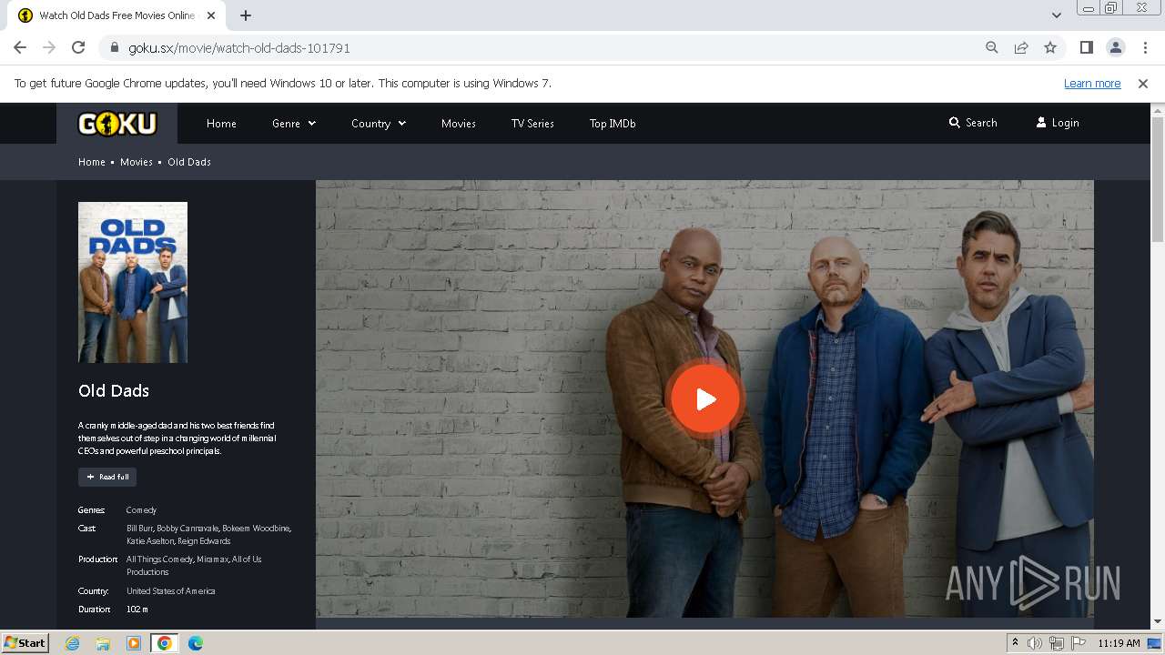Click the scrollbar down arrow

coord(1158,621)
